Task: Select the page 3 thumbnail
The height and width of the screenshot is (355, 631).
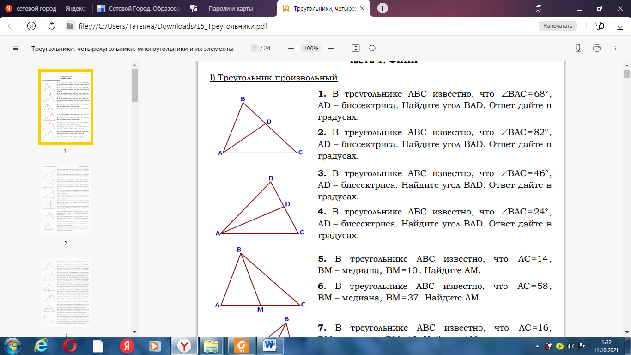Action: tap(66, 292)
